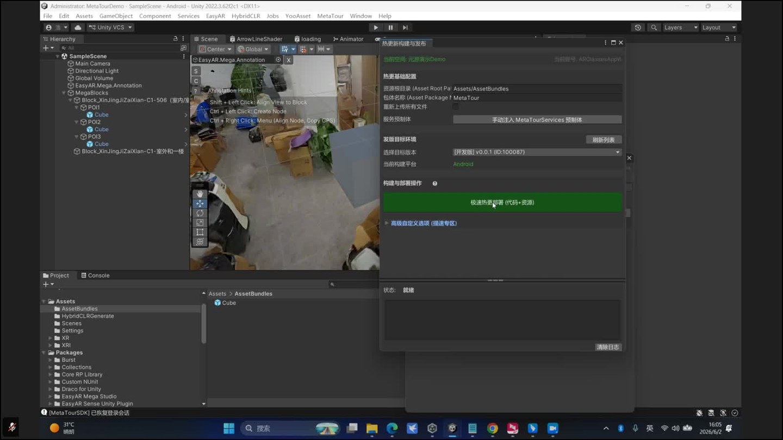Select the Hand tool in Scene view
This screenshot has width=783, height=440.
click(x=200, y=194)
